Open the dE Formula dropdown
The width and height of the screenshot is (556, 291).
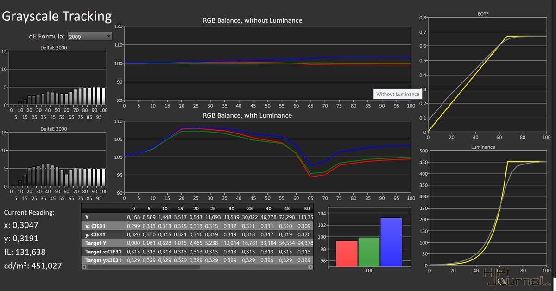click(89, 36)
